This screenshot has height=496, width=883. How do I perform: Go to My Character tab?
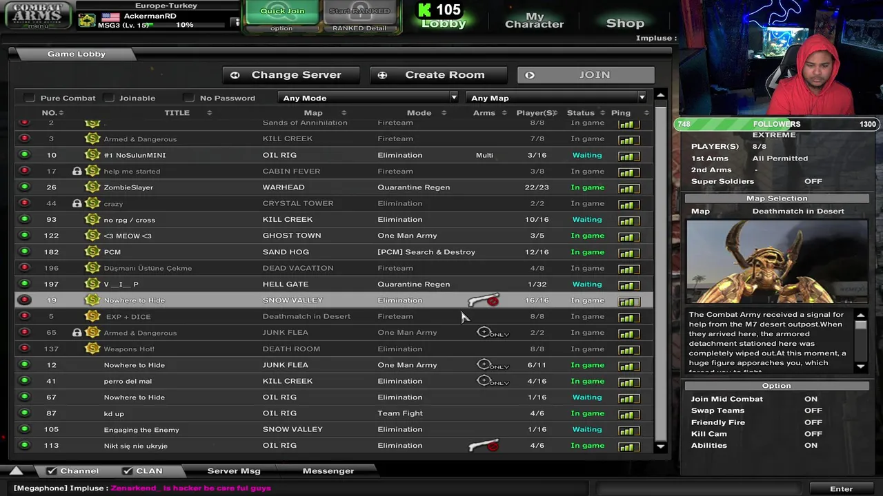[535, 20]
